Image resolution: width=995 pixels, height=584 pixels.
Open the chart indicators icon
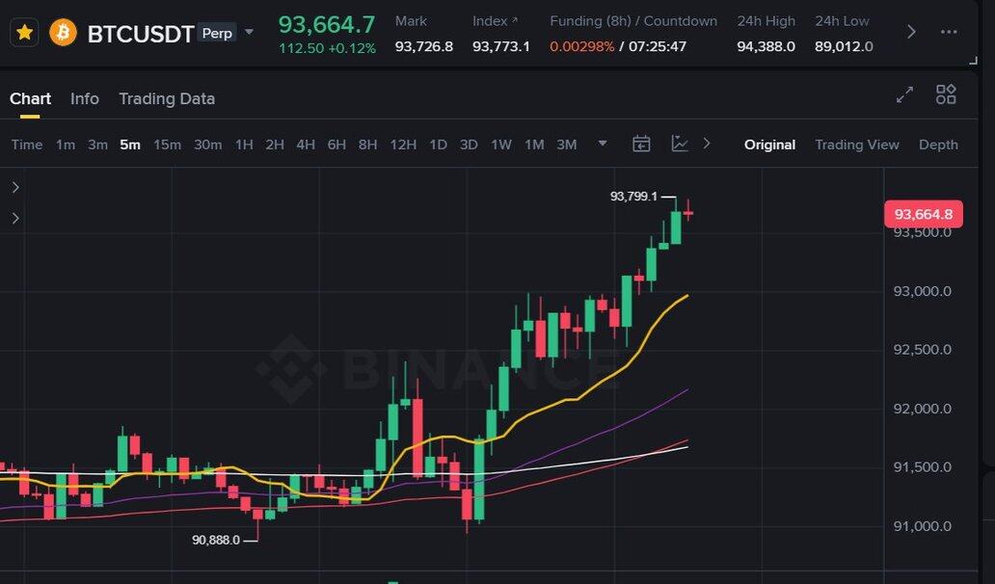click(x=680, y=145)
